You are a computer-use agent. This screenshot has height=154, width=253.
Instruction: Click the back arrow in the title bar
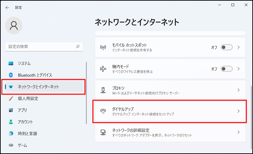[x=7, y=7]
